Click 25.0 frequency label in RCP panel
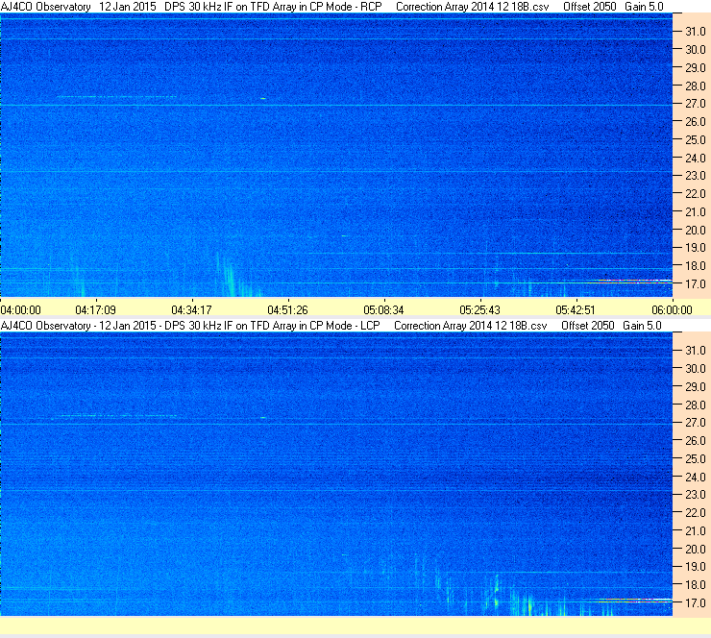This screenshot has height=638, width=711. click(695, 140)
